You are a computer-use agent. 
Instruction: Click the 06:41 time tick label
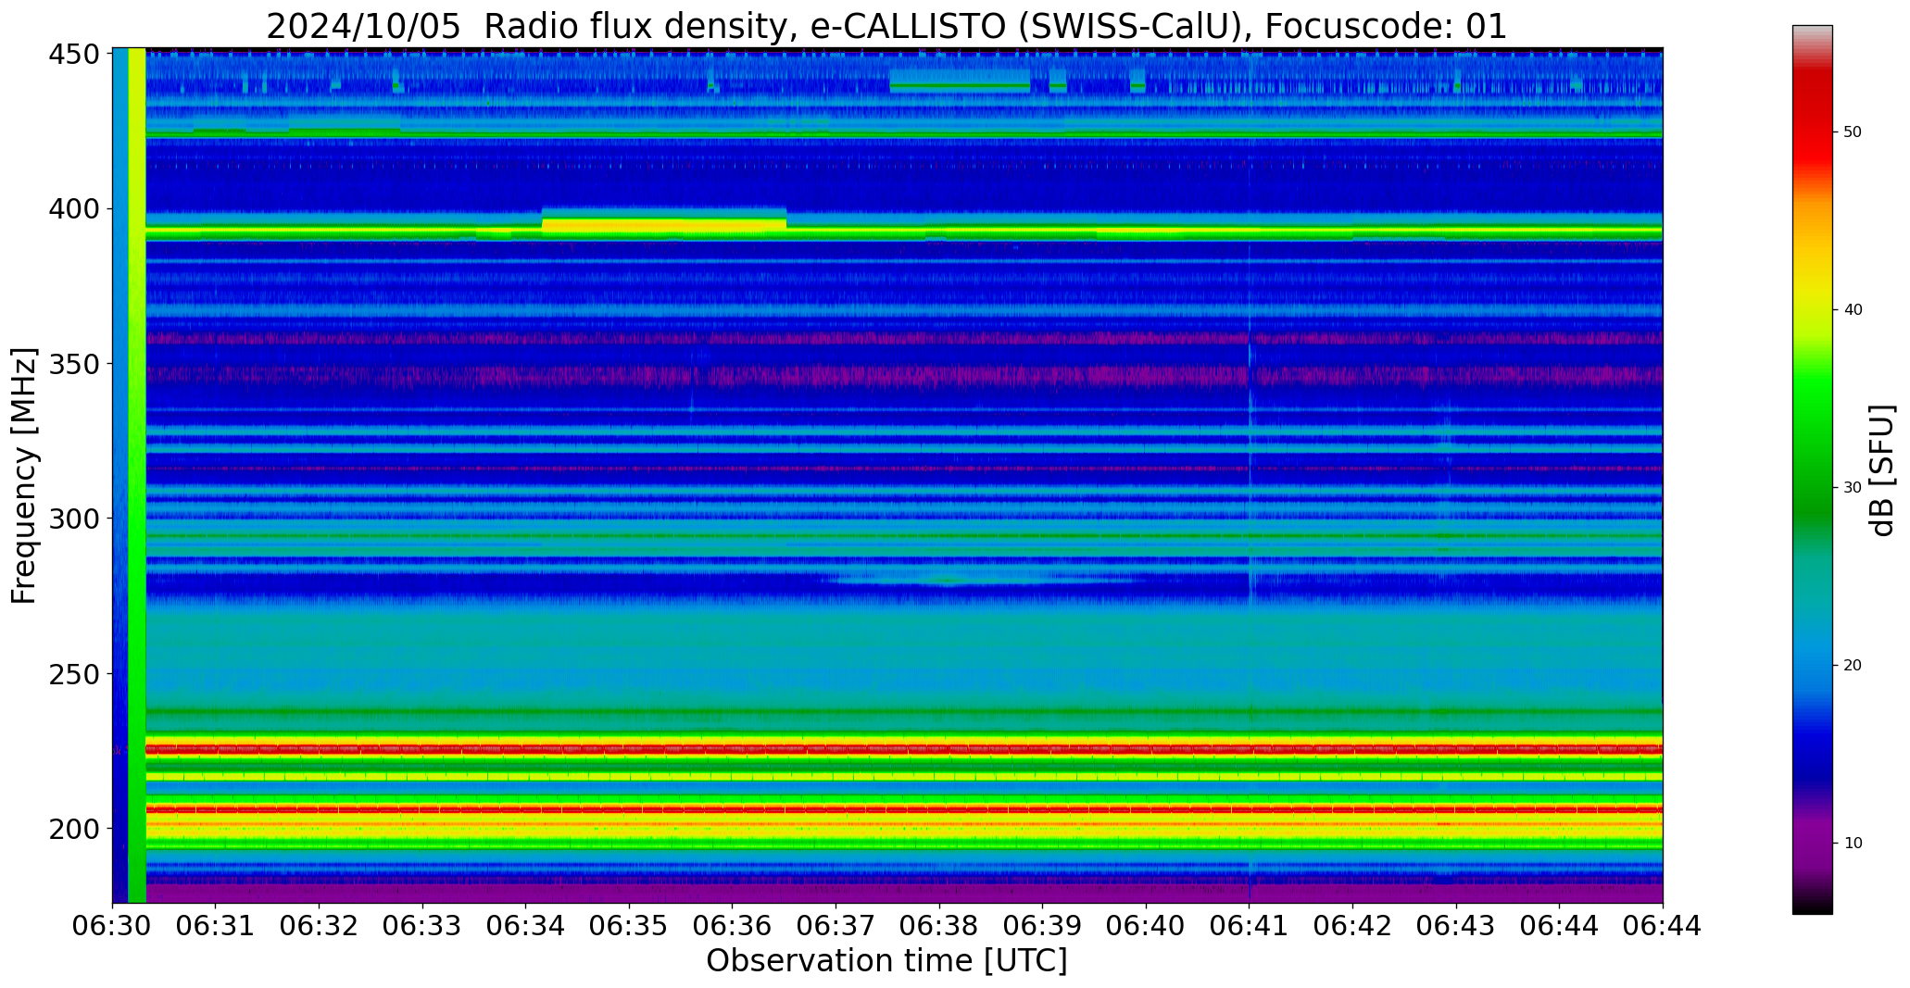point(1250,926)
